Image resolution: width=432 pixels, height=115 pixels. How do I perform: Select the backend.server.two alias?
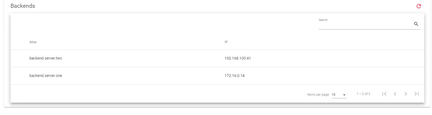[46, 58]
